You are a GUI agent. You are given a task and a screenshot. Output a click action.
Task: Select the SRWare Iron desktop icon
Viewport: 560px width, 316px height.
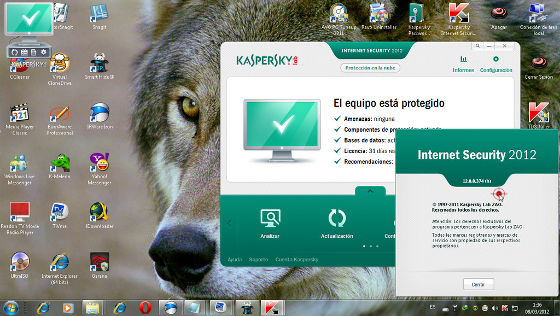(x=100, y=116)
